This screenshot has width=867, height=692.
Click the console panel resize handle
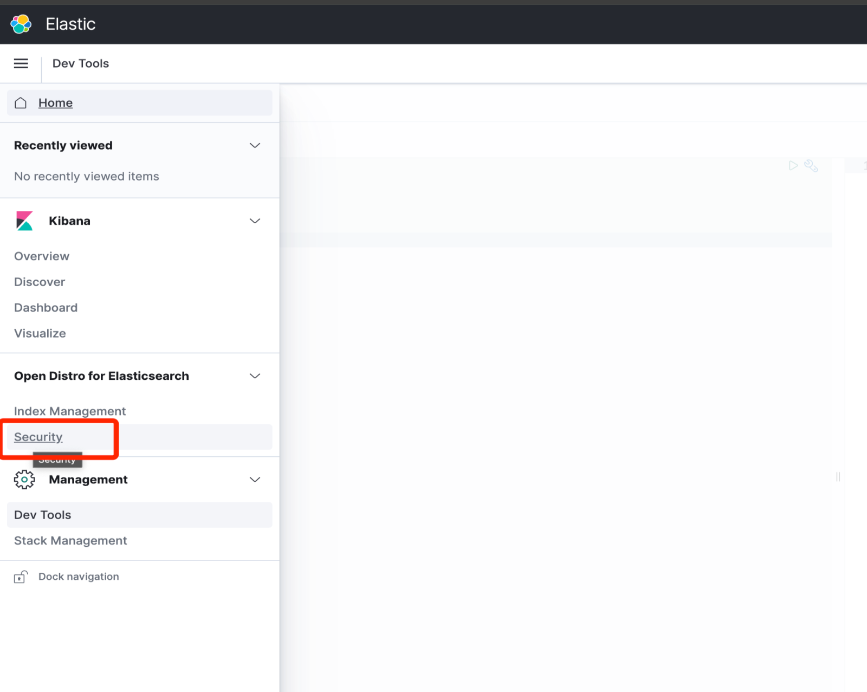(838, 477)
